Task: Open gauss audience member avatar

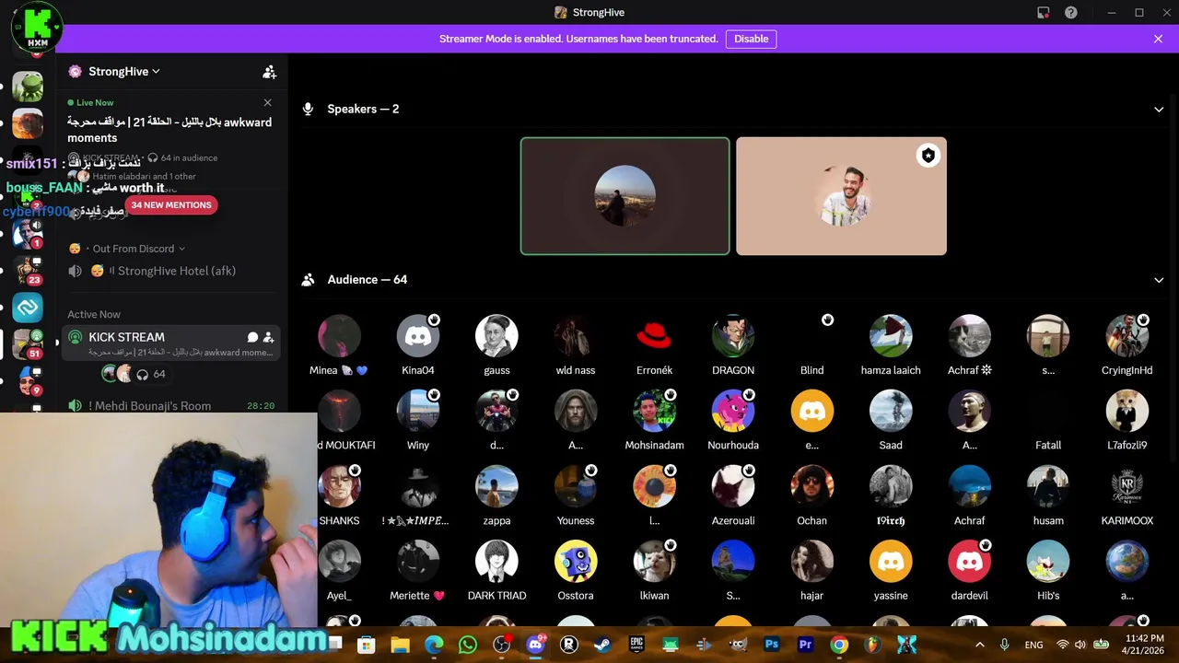Action: [496, 336]
